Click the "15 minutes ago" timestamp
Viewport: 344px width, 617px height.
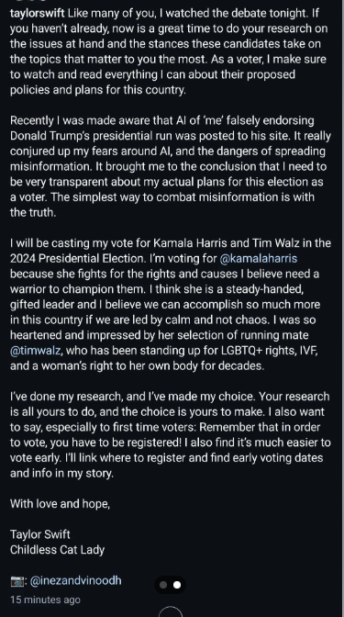pos(45,600)
